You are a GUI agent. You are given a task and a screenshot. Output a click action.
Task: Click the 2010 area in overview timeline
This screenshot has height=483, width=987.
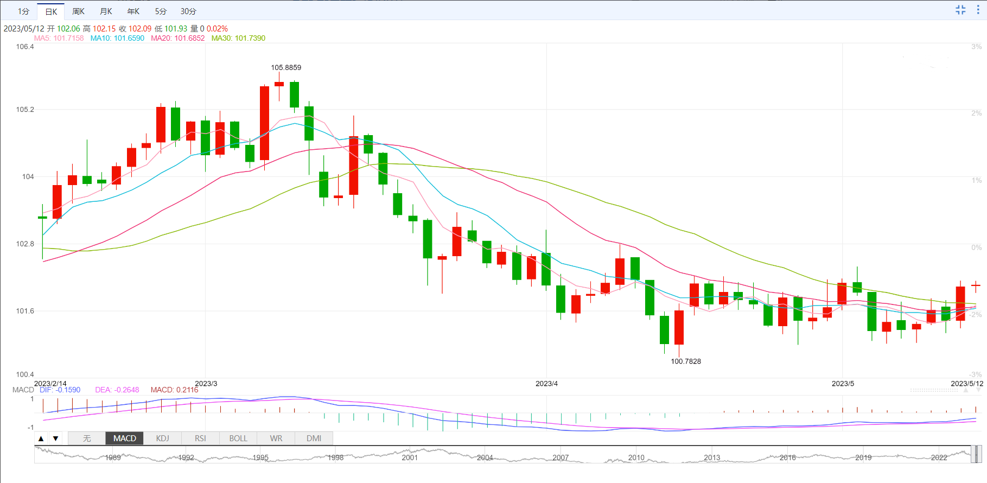pyautogui.click(x=636, y=456)
